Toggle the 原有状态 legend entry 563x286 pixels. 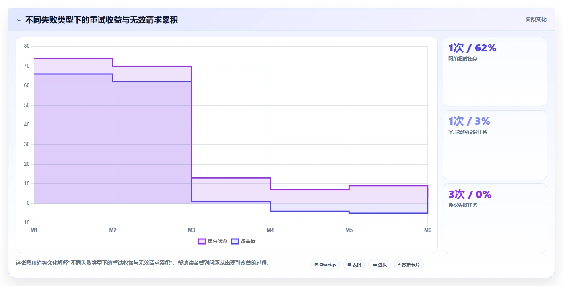tap(212, 241)
